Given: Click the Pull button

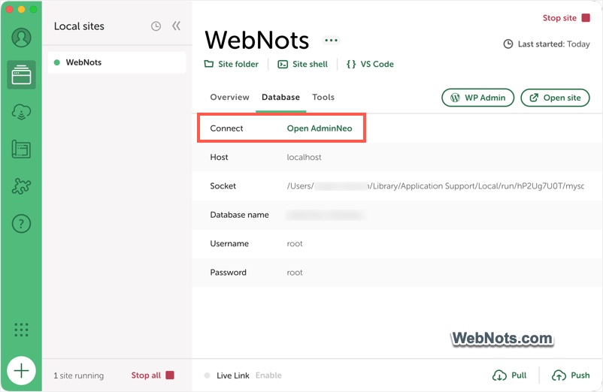Looking at the screenshot, I should pos(510,375).
